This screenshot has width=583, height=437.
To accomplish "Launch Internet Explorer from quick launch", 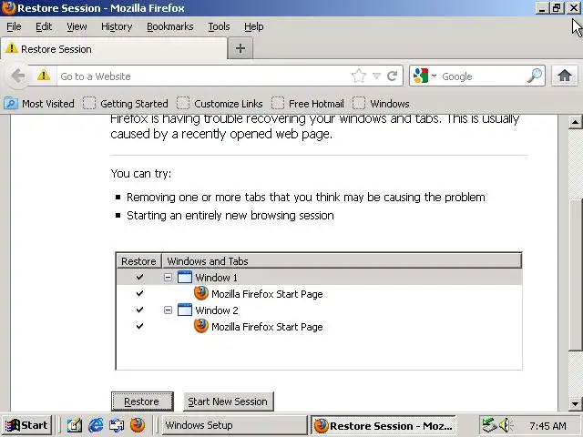I will point(96,425).
